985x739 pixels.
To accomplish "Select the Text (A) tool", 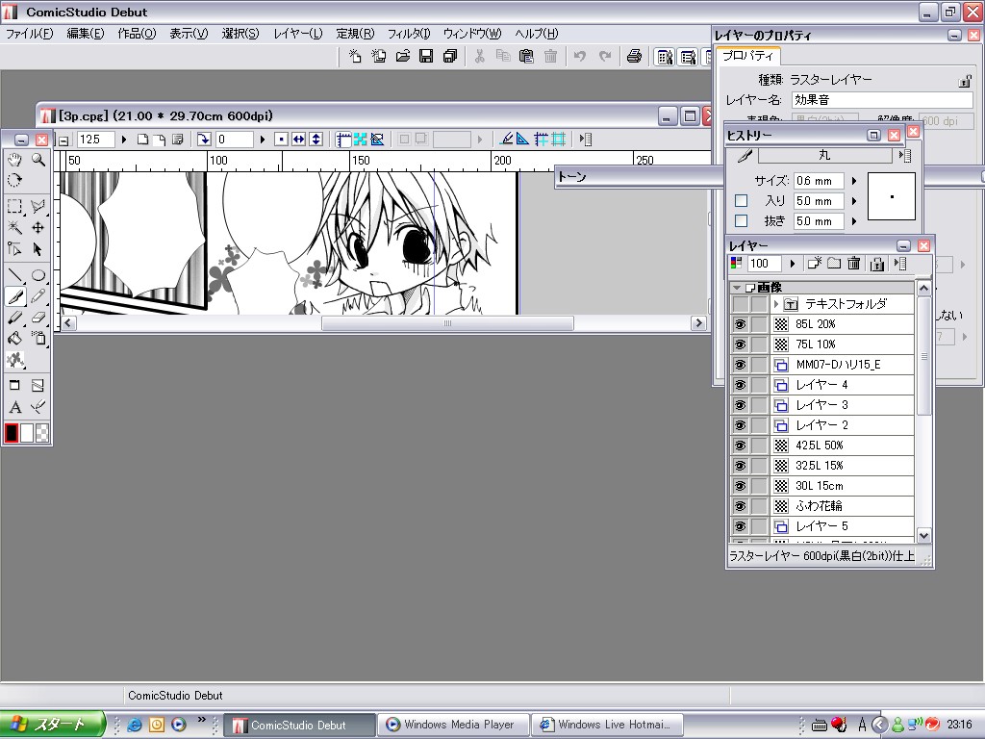I will (15, 407).
